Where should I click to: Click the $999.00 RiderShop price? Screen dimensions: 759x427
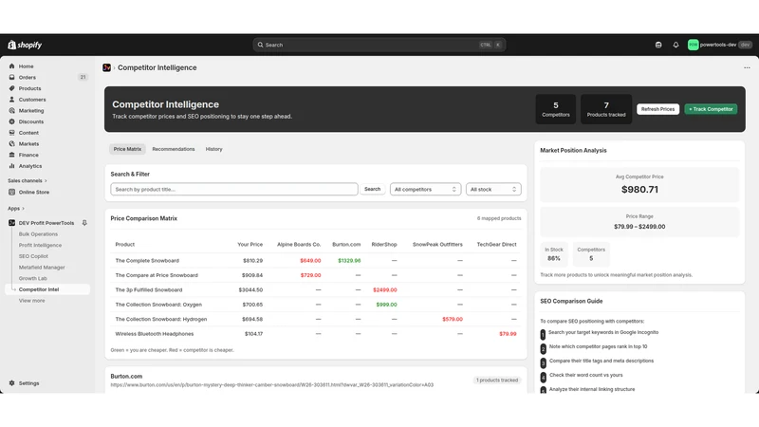[386, 305]
